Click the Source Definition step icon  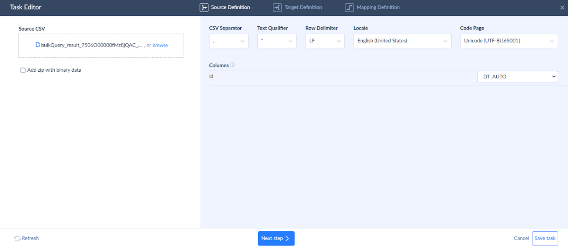(x=204, y=7)
